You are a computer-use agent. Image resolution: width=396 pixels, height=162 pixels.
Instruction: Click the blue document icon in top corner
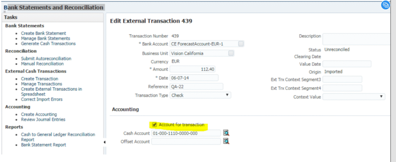386,5
